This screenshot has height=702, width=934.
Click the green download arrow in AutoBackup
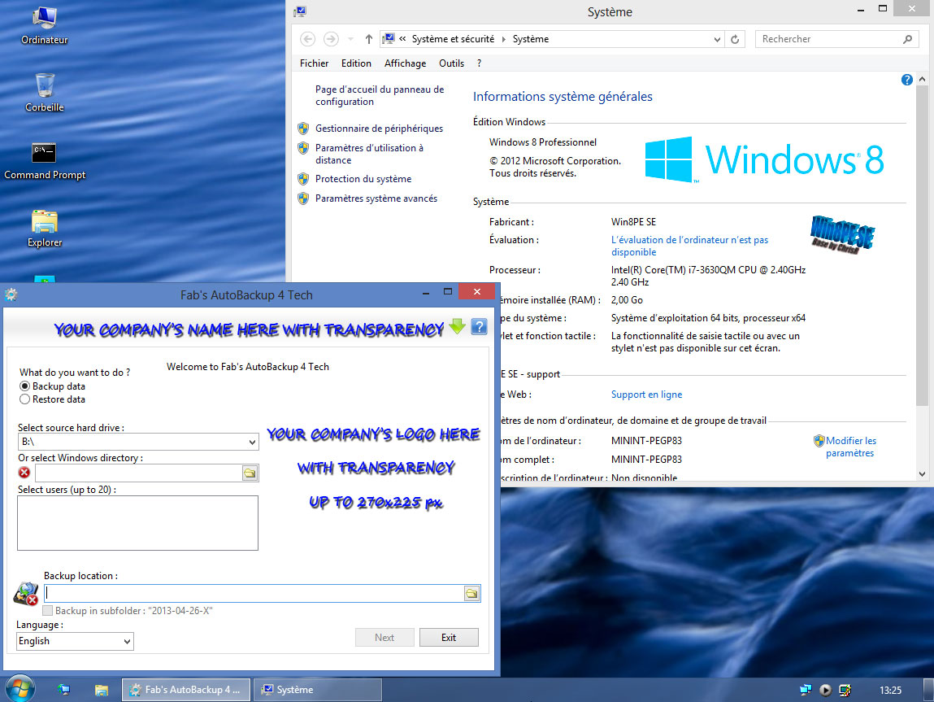click(x=458, y=326)
